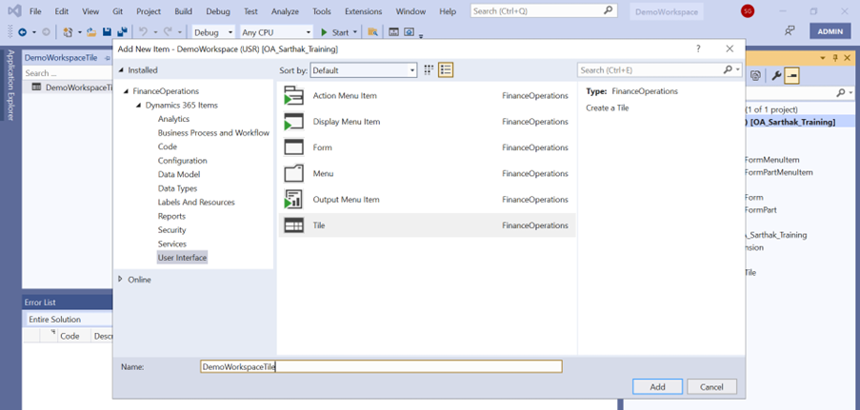
Task: Collapse the Installed templates node
Action: 122,70
